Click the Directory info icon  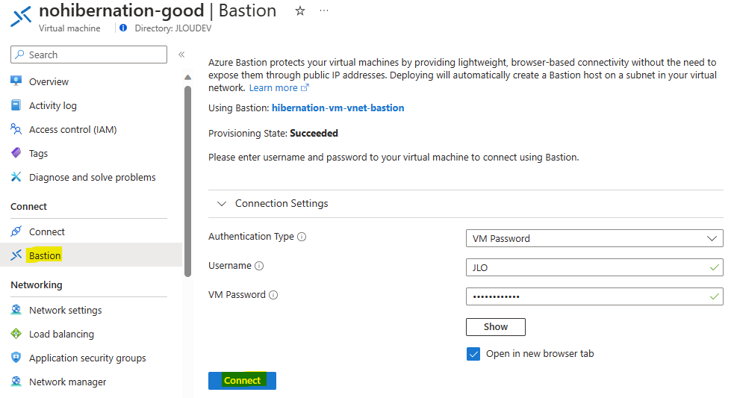pos(123,28)
